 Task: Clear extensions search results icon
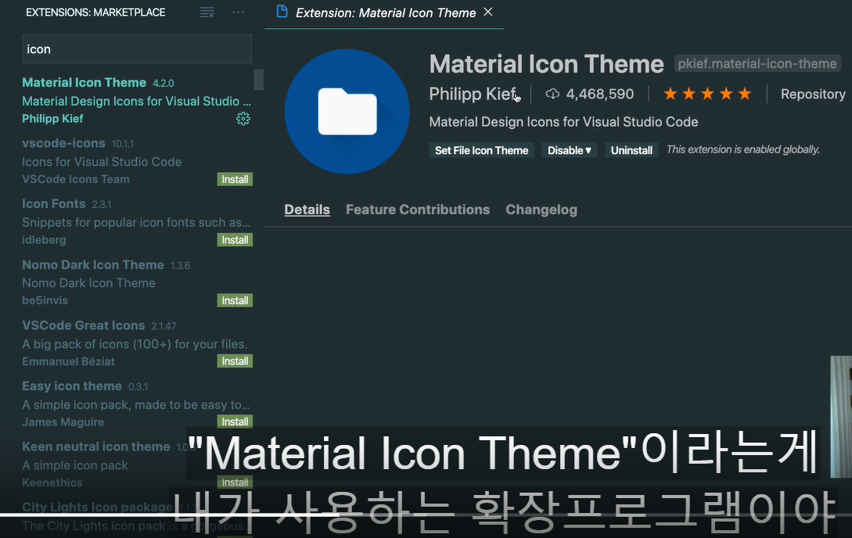207,13
